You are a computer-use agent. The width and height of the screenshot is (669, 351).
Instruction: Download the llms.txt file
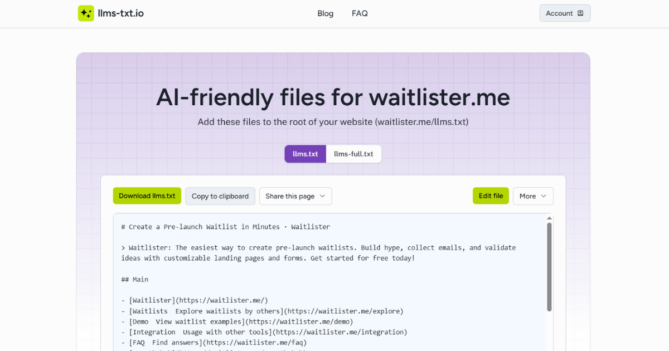pos(147,196)
